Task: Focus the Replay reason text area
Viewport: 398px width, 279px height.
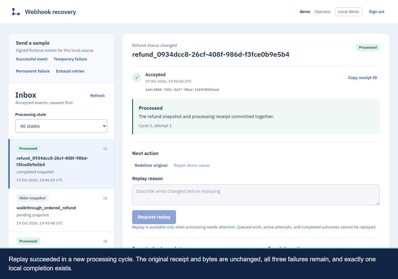Action: 256,195
